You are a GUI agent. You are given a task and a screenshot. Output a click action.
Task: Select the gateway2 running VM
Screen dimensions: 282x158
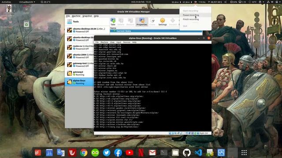(x=79, y=73)
